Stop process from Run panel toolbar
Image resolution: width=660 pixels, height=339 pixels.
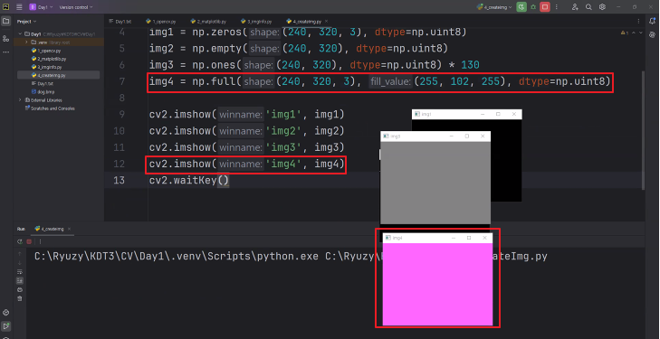pyautogui.click(x=29, y=242)
